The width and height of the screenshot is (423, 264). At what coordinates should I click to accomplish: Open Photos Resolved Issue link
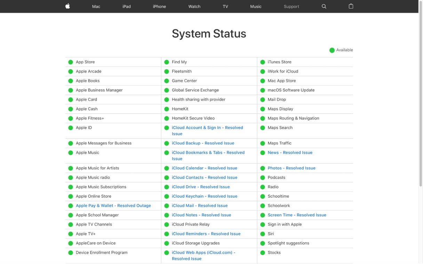pyautogui.click(x=291, y=168)
